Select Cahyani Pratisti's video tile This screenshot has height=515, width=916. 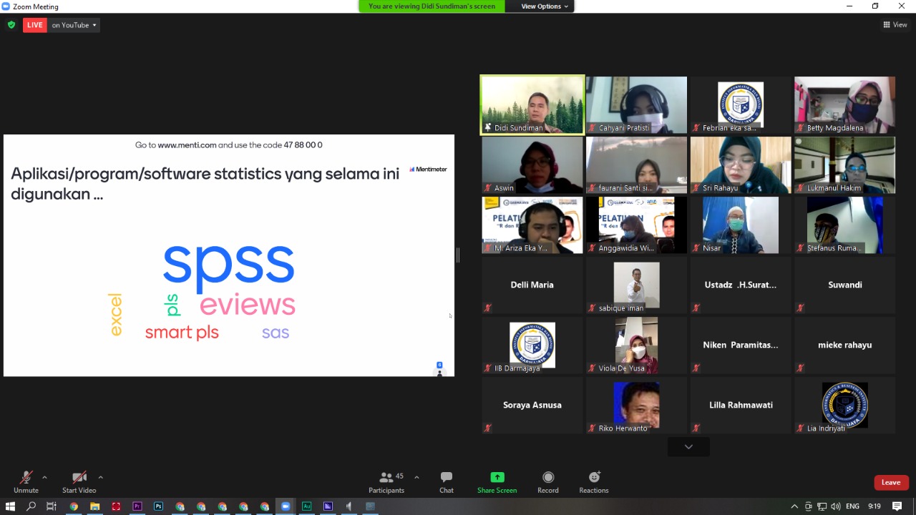coord(636,105)
